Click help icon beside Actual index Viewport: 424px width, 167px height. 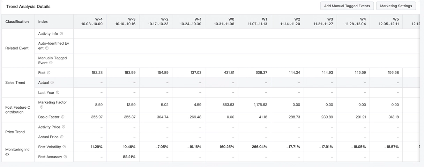[52, 82]
